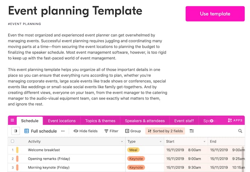250x172 pixels.
Task: Toggle the views sidebar panel icon
Action: pyautogui.click(x=15, y=131)
